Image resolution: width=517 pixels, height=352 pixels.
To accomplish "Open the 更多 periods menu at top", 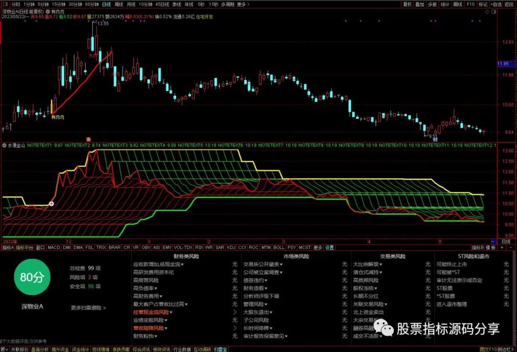I will tap(243, 4).
